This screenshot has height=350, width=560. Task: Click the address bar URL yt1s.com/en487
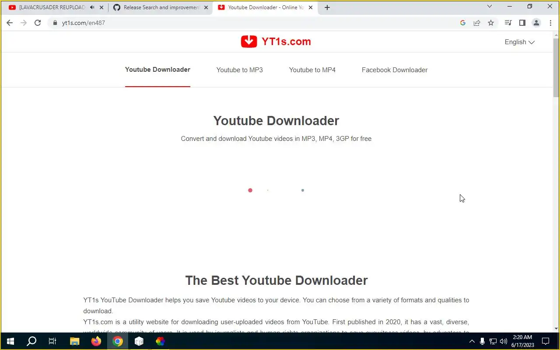tap(84, 23)
